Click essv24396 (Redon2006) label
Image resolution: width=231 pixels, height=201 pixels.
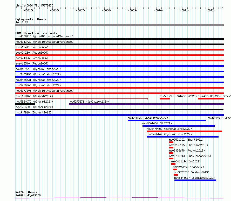(x=32, y=58)
